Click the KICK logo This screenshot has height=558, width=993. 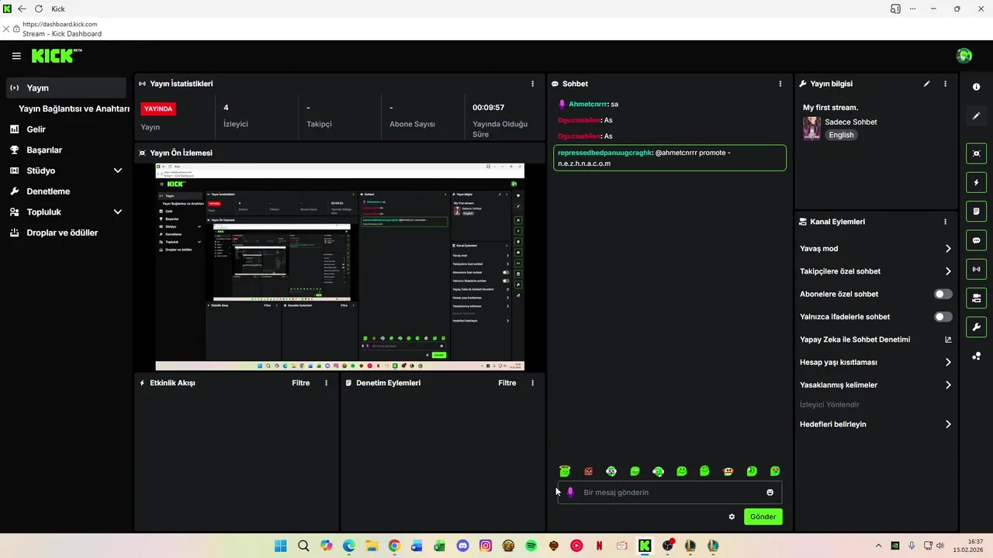57,56
